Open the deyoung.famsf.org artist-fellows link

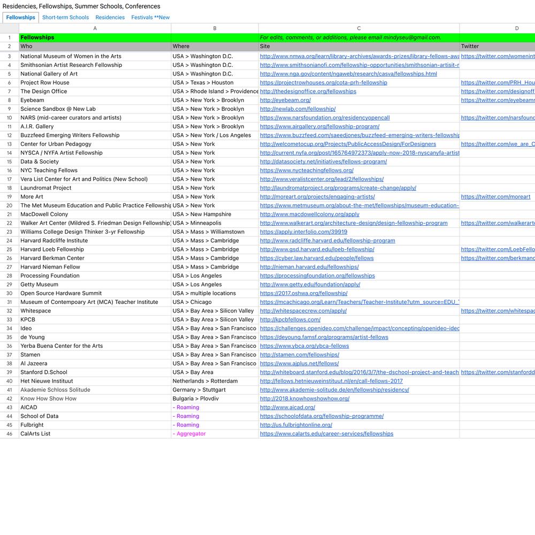coord(324,337)
